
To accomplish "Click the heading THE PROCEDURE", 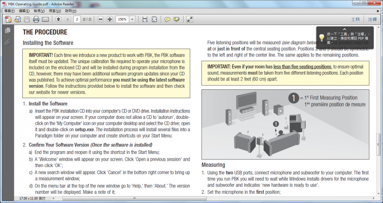I will (45, 32).
